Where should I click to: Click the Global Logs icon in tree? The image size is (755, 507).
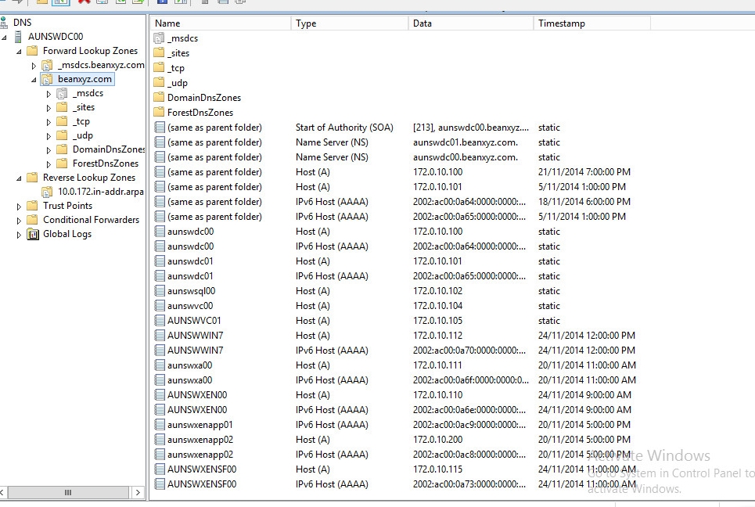click(33, 234)
